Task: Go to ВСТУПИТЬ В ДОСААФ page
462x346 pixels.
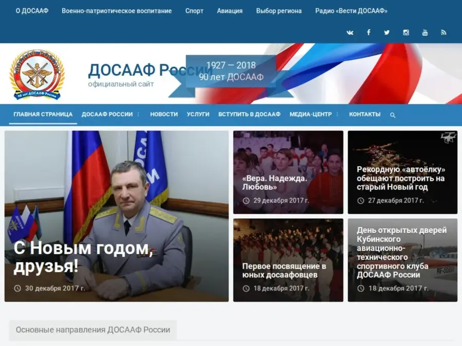Action: pos(249,114)
